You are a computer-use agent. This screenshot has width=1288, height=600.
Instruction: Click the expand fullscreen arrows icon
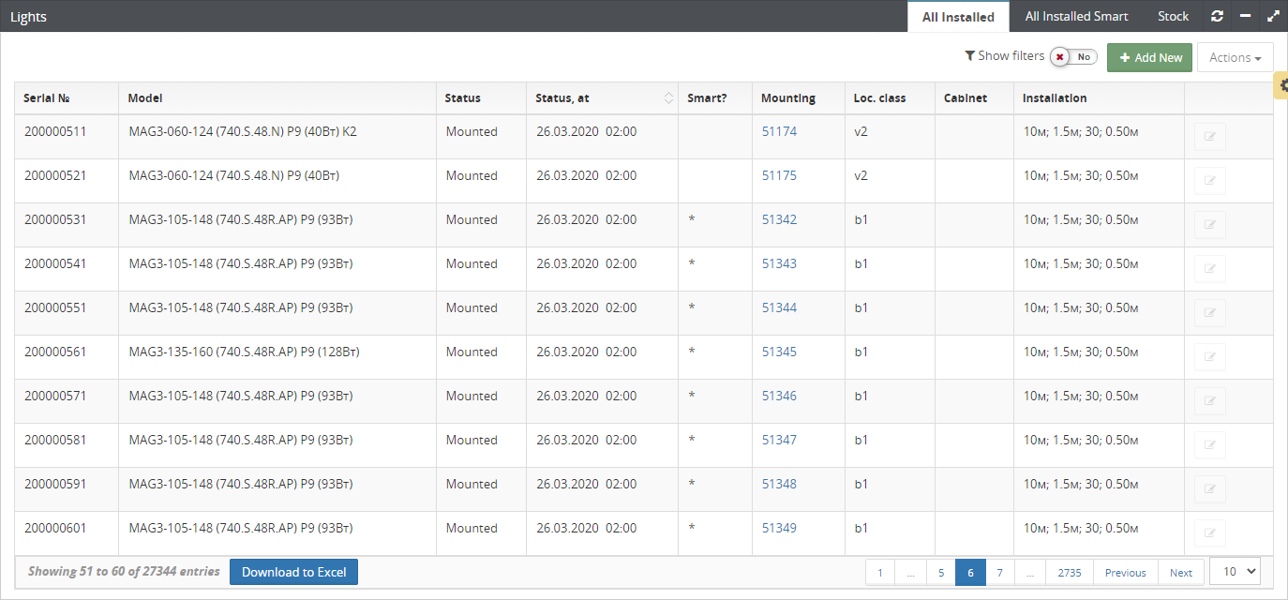pyautogui.click(x=1272, y=16)
